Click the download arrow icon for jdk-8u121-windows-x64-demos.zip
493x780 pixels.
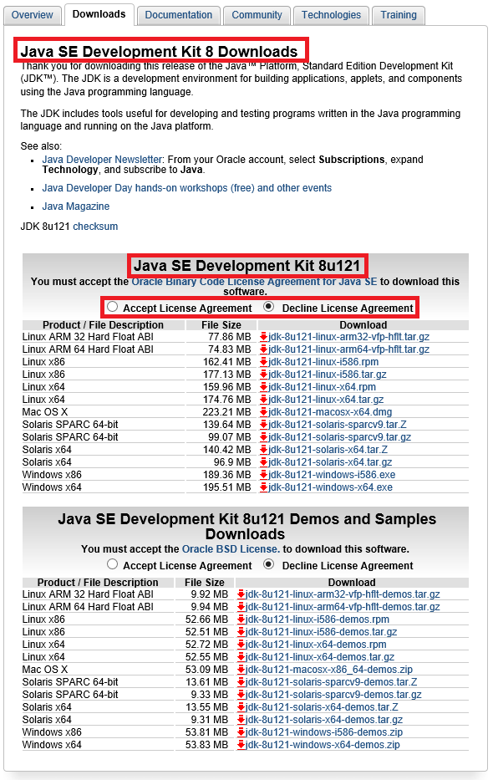pos(241,745)
